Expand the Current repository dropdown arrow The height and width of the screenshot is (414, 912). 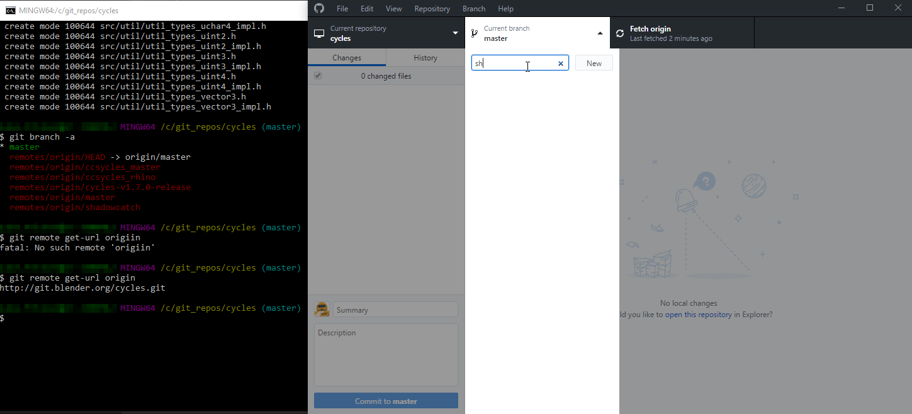[456, 33]
